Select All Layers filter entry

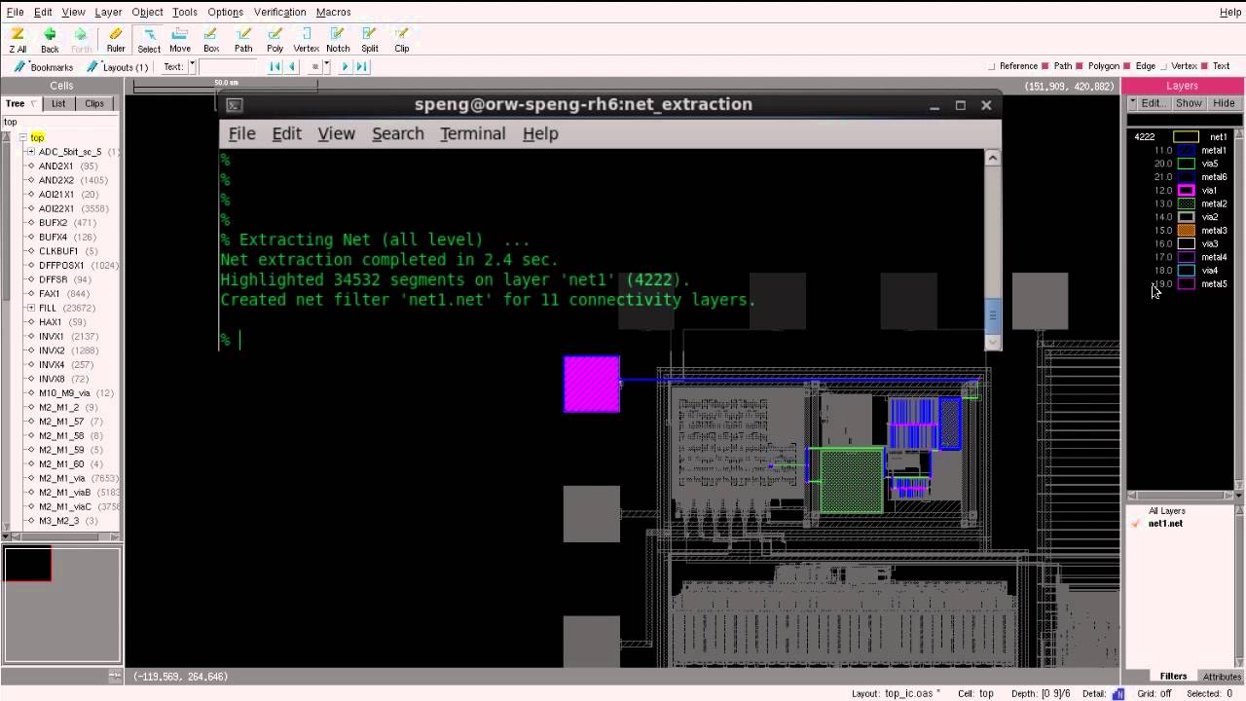pyautogui.click(x=1166, y=511)
